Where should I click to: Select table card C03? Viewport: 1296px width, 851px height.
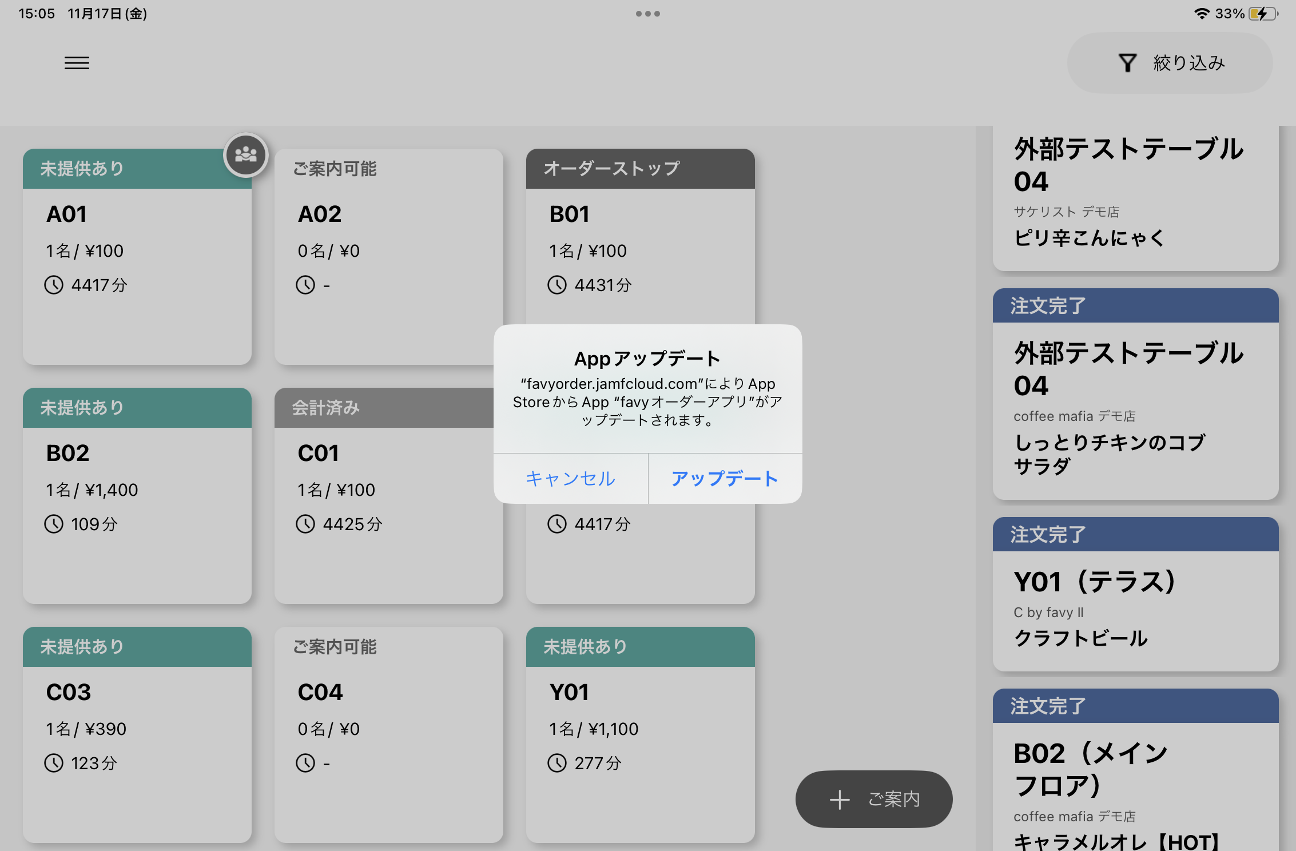click(x=137, y=735)
